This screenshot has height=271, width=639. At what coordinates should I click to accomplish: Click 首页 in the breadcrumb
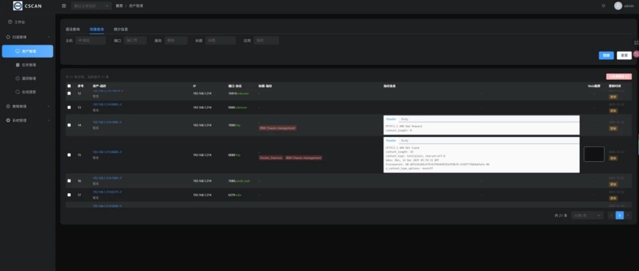point(119,6)
